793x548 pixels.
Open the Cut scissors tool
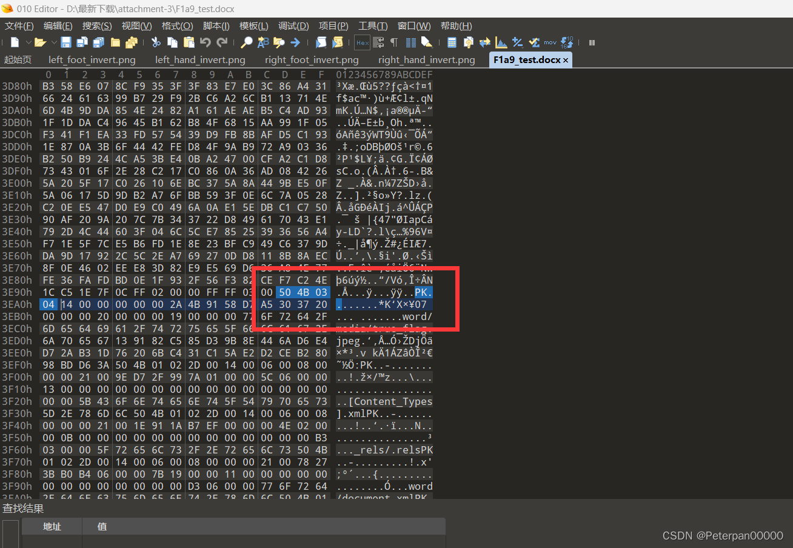tap(155, 42)
